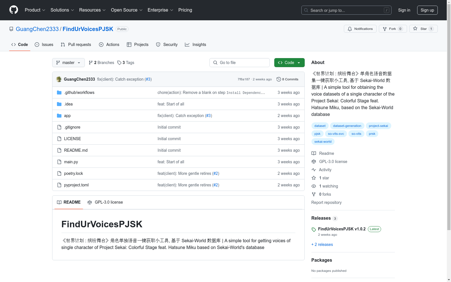The image size is (451, 282).
Task: Switch to the Actions tab
Action: coord(109,45)
